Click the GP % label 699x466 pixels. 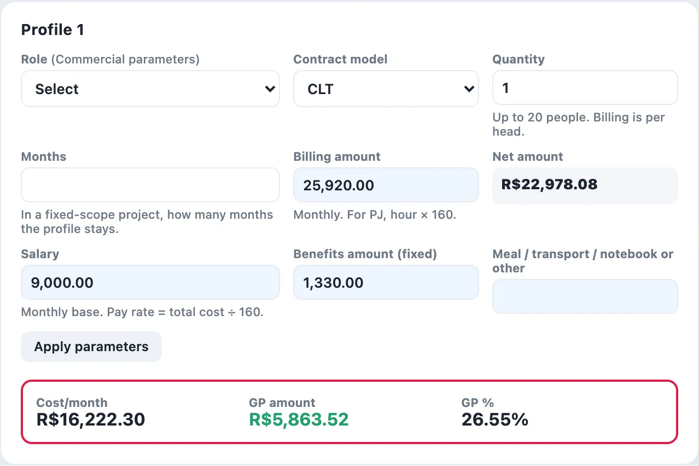coord(477,403)
